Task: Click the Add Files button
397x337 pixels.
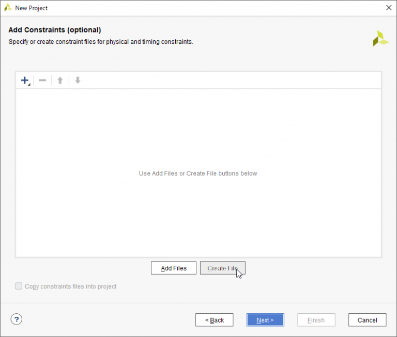Action: (x=173, y=268)
